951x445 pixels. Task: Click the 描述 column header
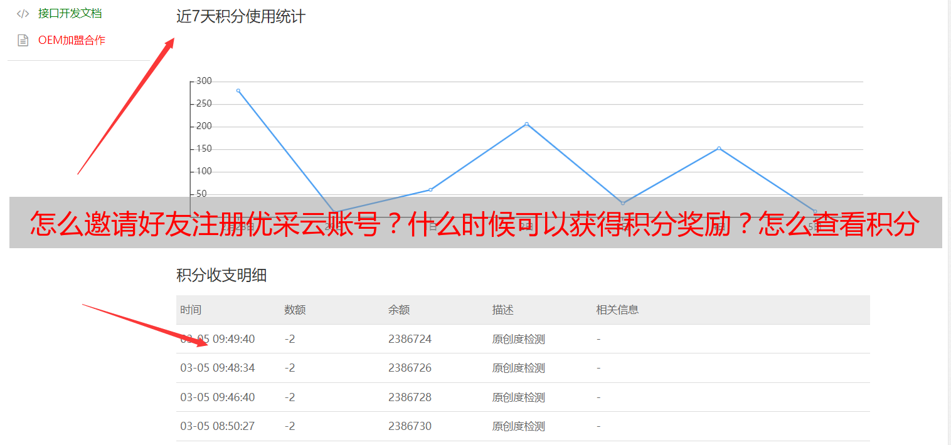[503, 310]
